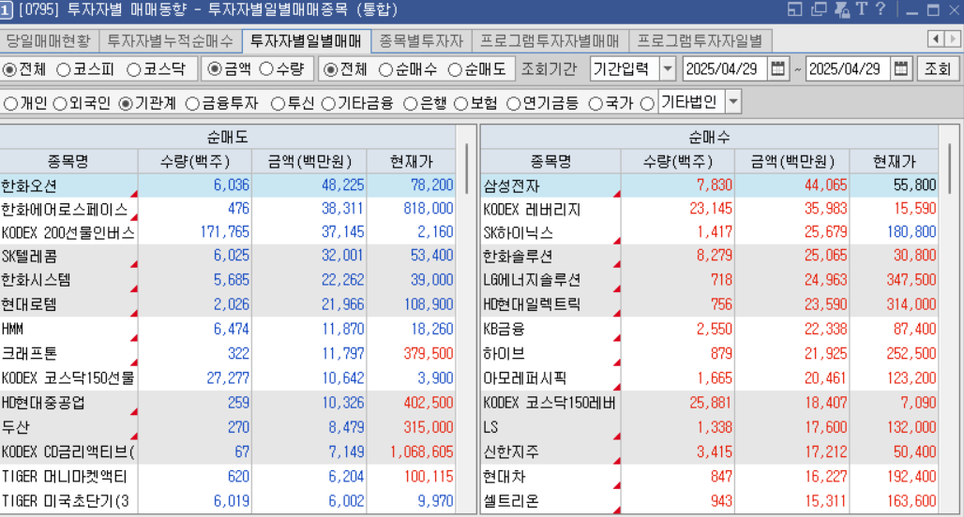Open the 투자자별누적순매수 tab

click(x=171, y=41)
